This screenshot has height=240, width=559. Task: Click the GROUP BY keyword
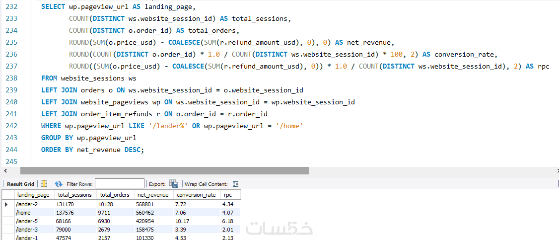pos(58,138)
